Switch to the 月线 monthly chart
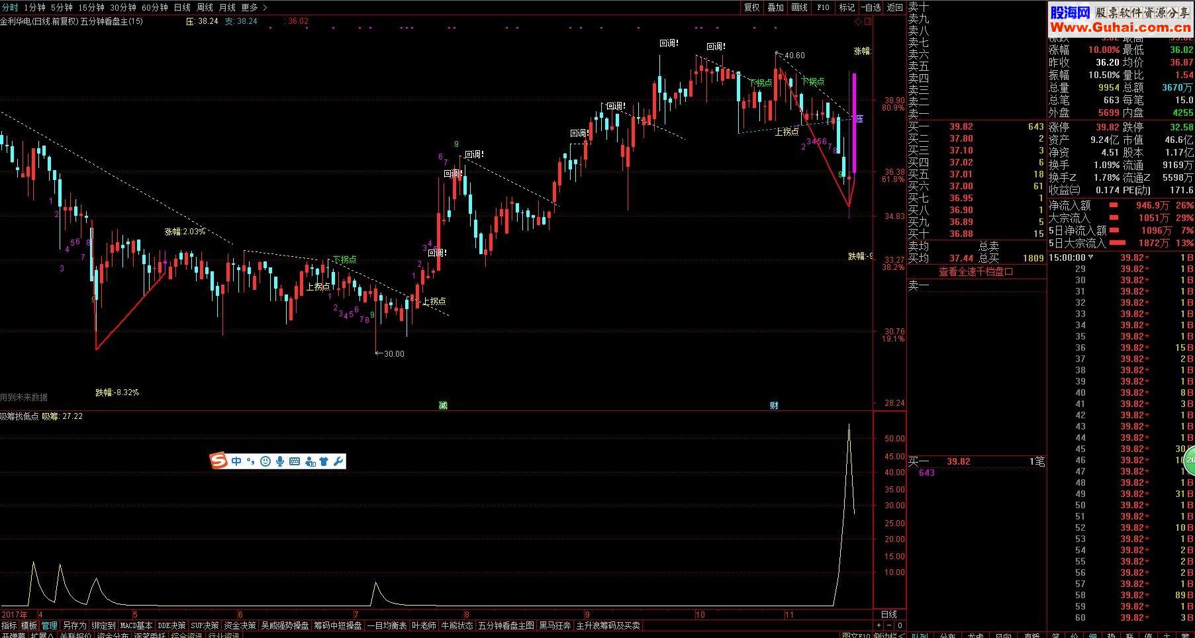This screenshot has height=638, width=1195. click(227, 7)
